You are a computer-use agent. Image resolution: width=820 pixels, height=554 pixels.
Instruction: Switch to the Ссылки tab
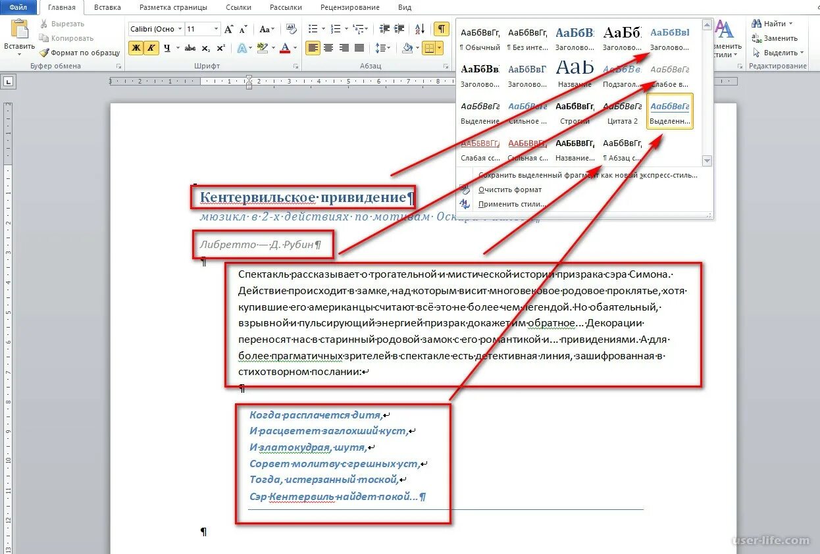click(x=240, y=8)
